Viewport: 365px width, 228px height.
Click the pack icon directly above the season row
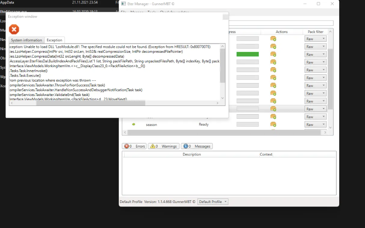click(273, 117)
